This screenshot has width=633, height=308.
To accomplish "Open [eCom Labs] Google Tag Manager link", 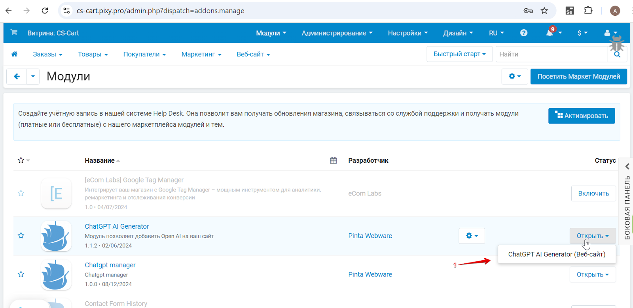I will pyautogui.click(x=134, y=180).
